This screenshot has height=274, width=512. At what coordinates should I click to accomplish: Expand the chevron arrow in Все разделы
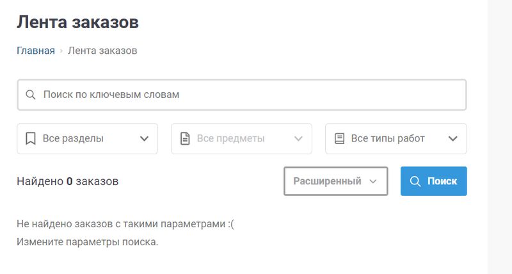pyautogui.click(x=144, y=138)
